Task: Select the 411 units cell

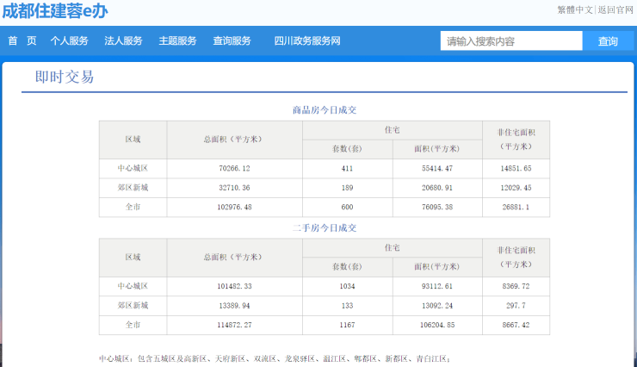Action: [347, 168]
